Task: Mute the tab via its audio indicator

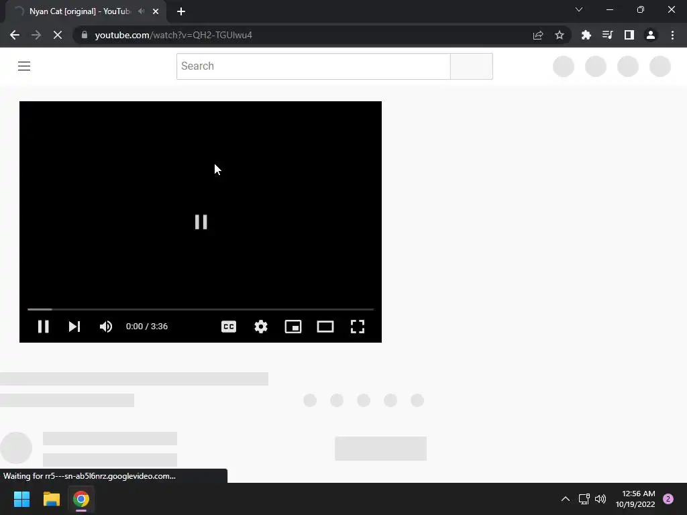Action: coord(141,11)
